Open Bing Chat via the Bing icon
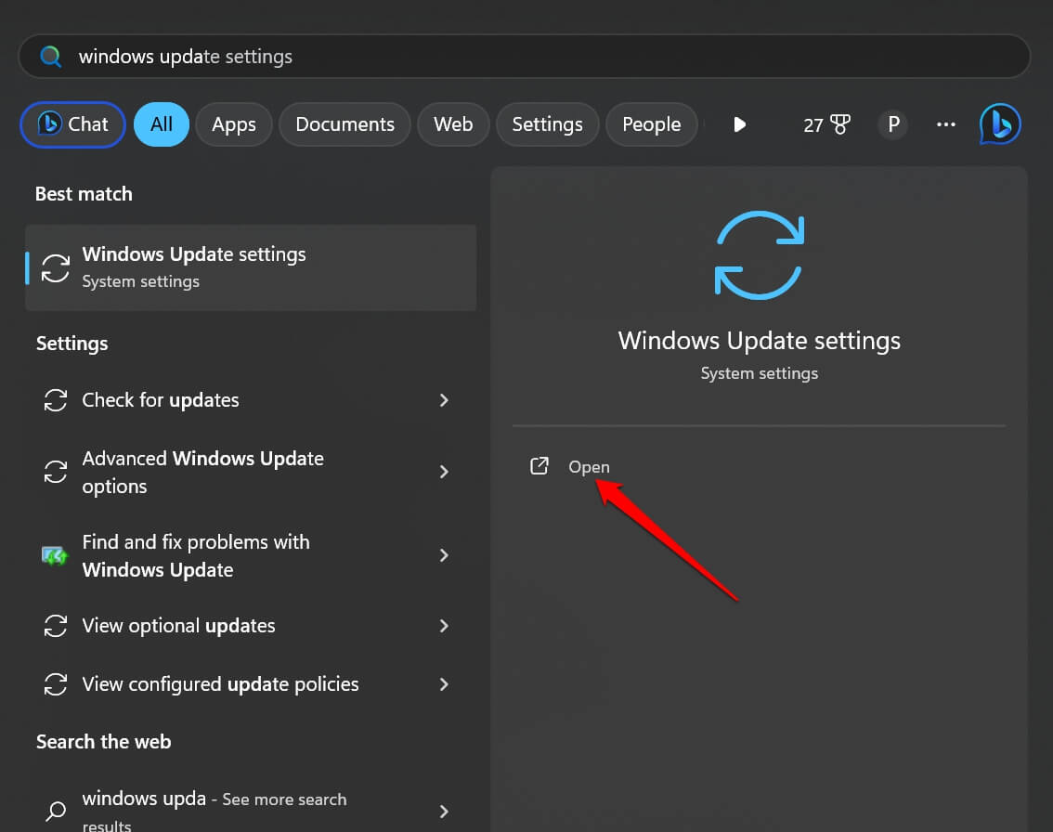The height and width of the screenshot is (832, 1053). click(999, 123)
